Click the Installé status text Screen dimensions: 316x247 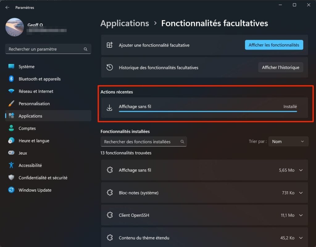[x=290, y=107]
